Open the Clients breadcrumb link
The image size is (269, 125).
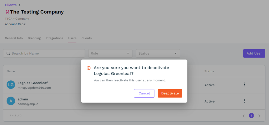[x=11, y=5]
